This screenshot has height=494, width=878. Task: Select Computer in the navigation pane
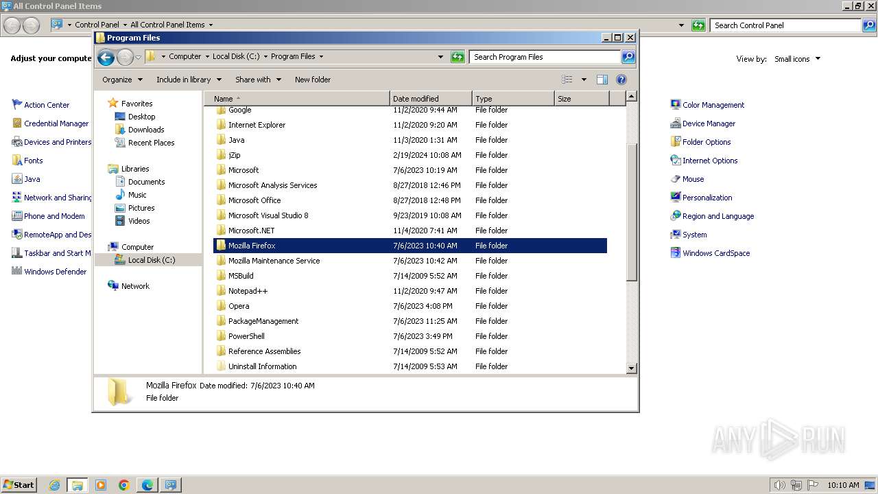(x=137, y=247)
